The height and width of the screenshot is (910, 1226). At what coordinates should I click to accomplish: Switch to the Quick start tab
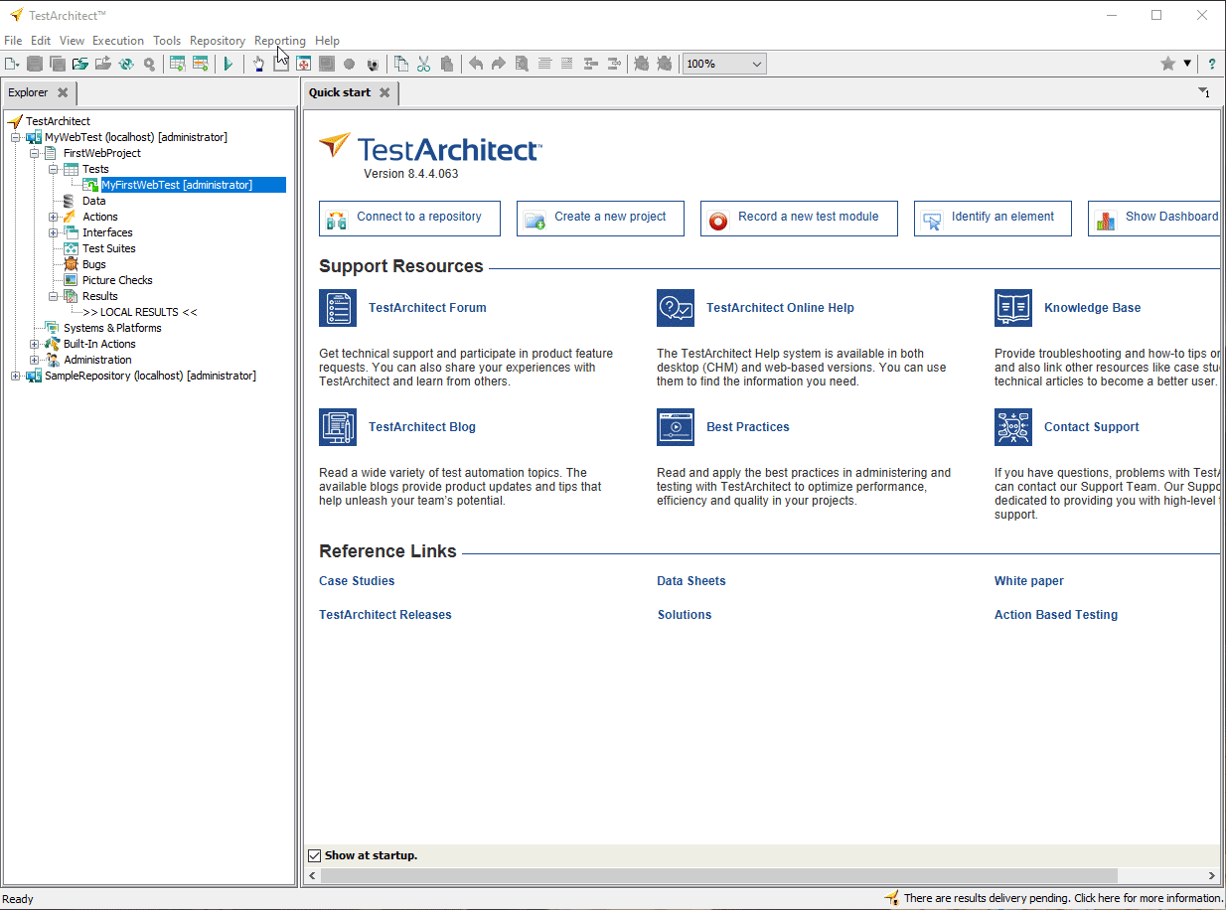point(340,92)
